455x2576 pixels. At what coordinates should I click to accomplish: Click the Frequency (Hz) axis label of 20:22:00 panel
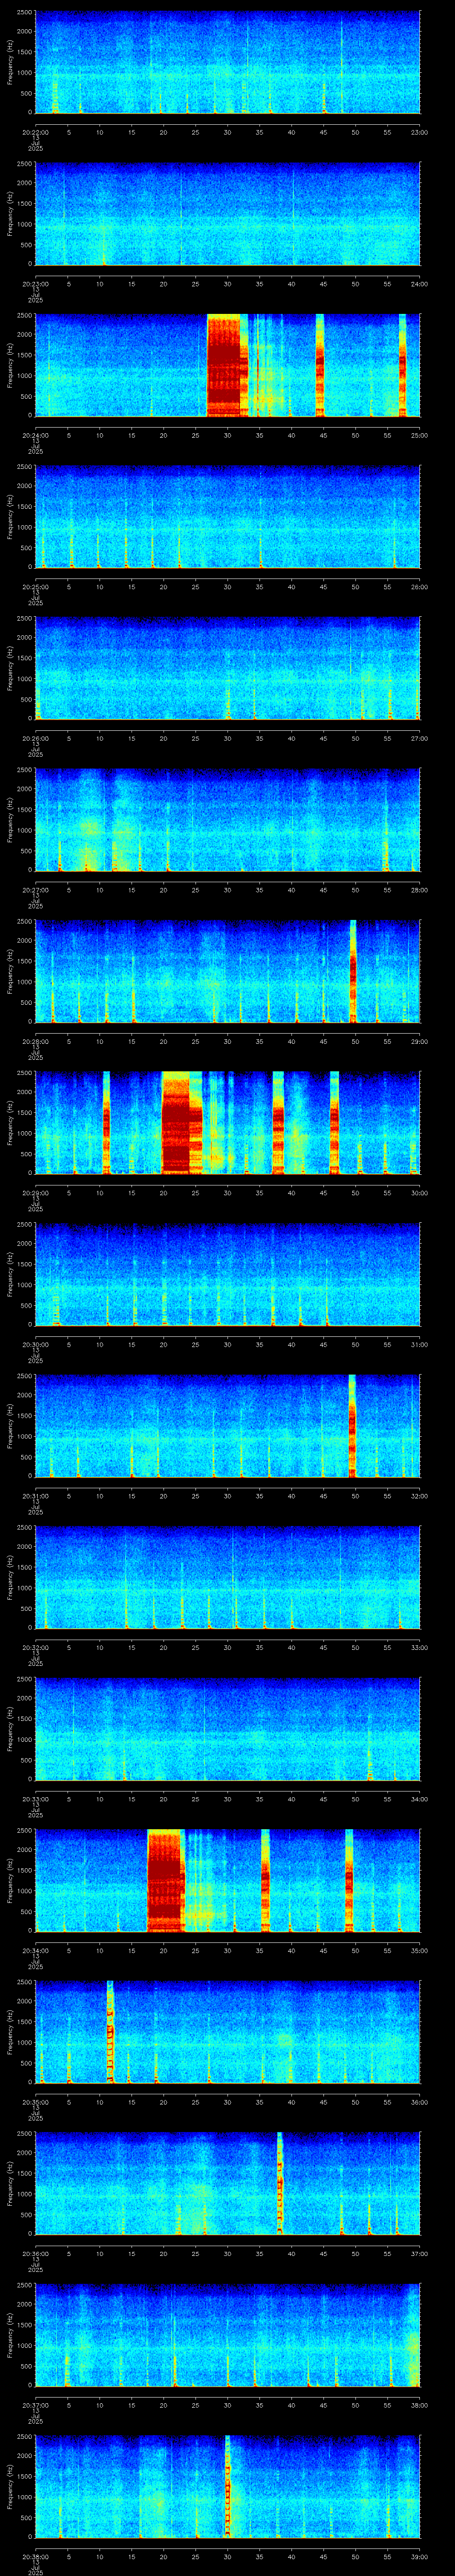(10, 62)
